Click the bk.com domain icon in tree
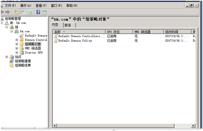This screenshot has width=203, height=131. pyautogui.click(x=17, y=31)
